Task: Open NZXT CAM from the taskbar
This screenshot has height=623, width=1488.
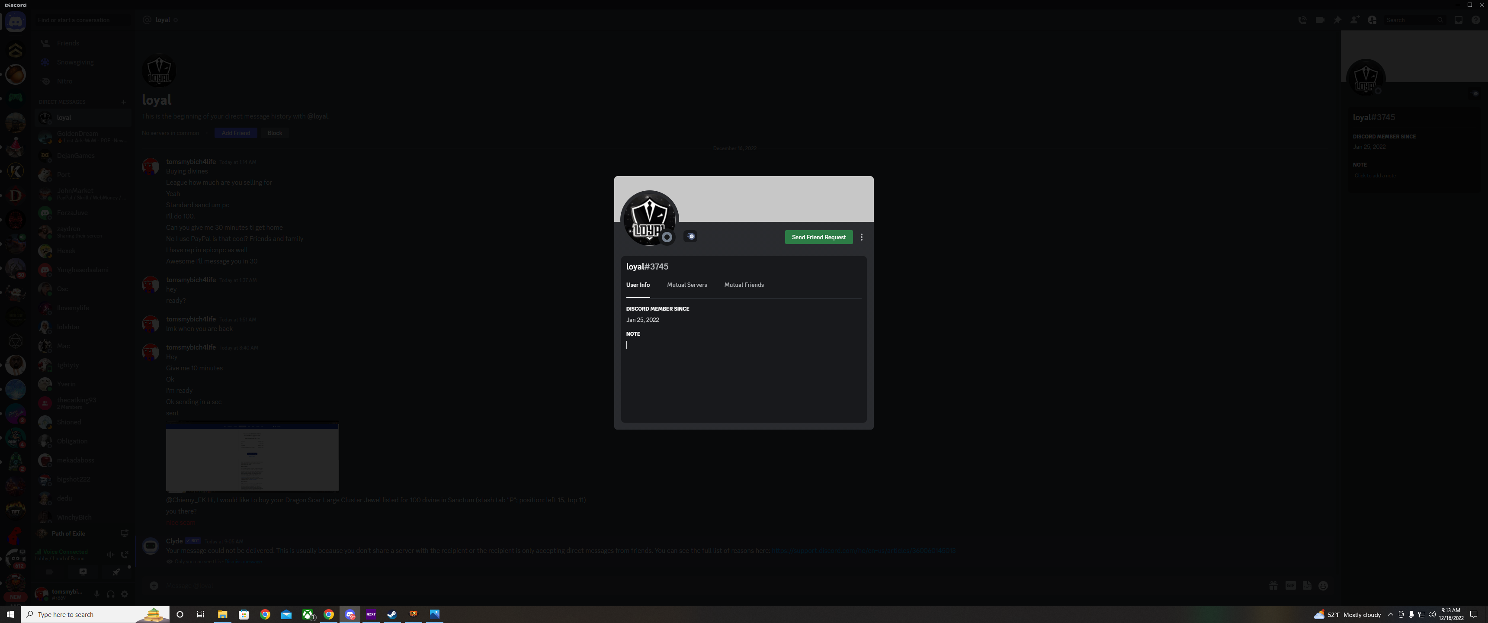Action: pyautogui.click(x=371, y=614)
